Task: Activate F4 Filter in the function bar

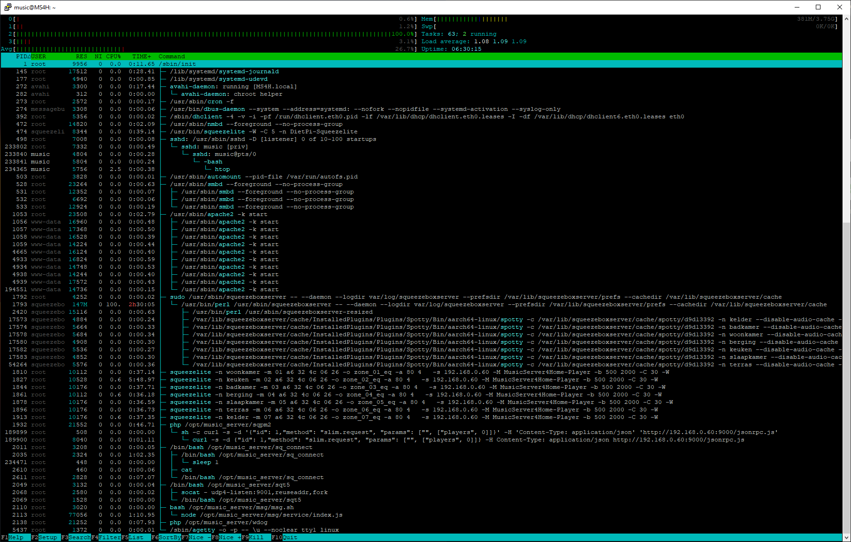Action: point(109,537)
